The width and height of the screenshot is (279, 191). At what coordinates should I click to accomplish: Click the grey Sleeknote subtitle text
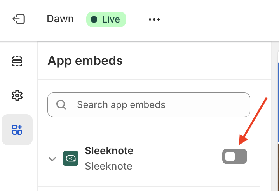(108, 166)
